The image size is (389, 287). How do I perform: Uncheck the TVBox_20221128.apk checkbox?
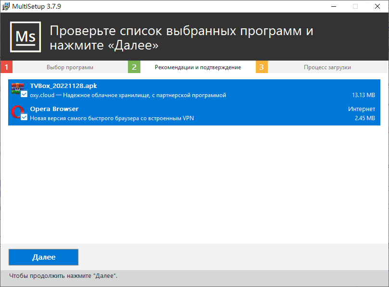pos(24,95)
